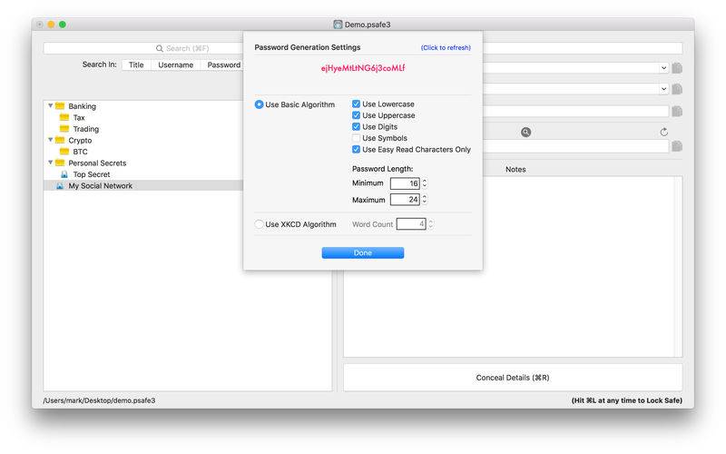Uncheck the Use Digits checkbox

click(x=356, y=126)
